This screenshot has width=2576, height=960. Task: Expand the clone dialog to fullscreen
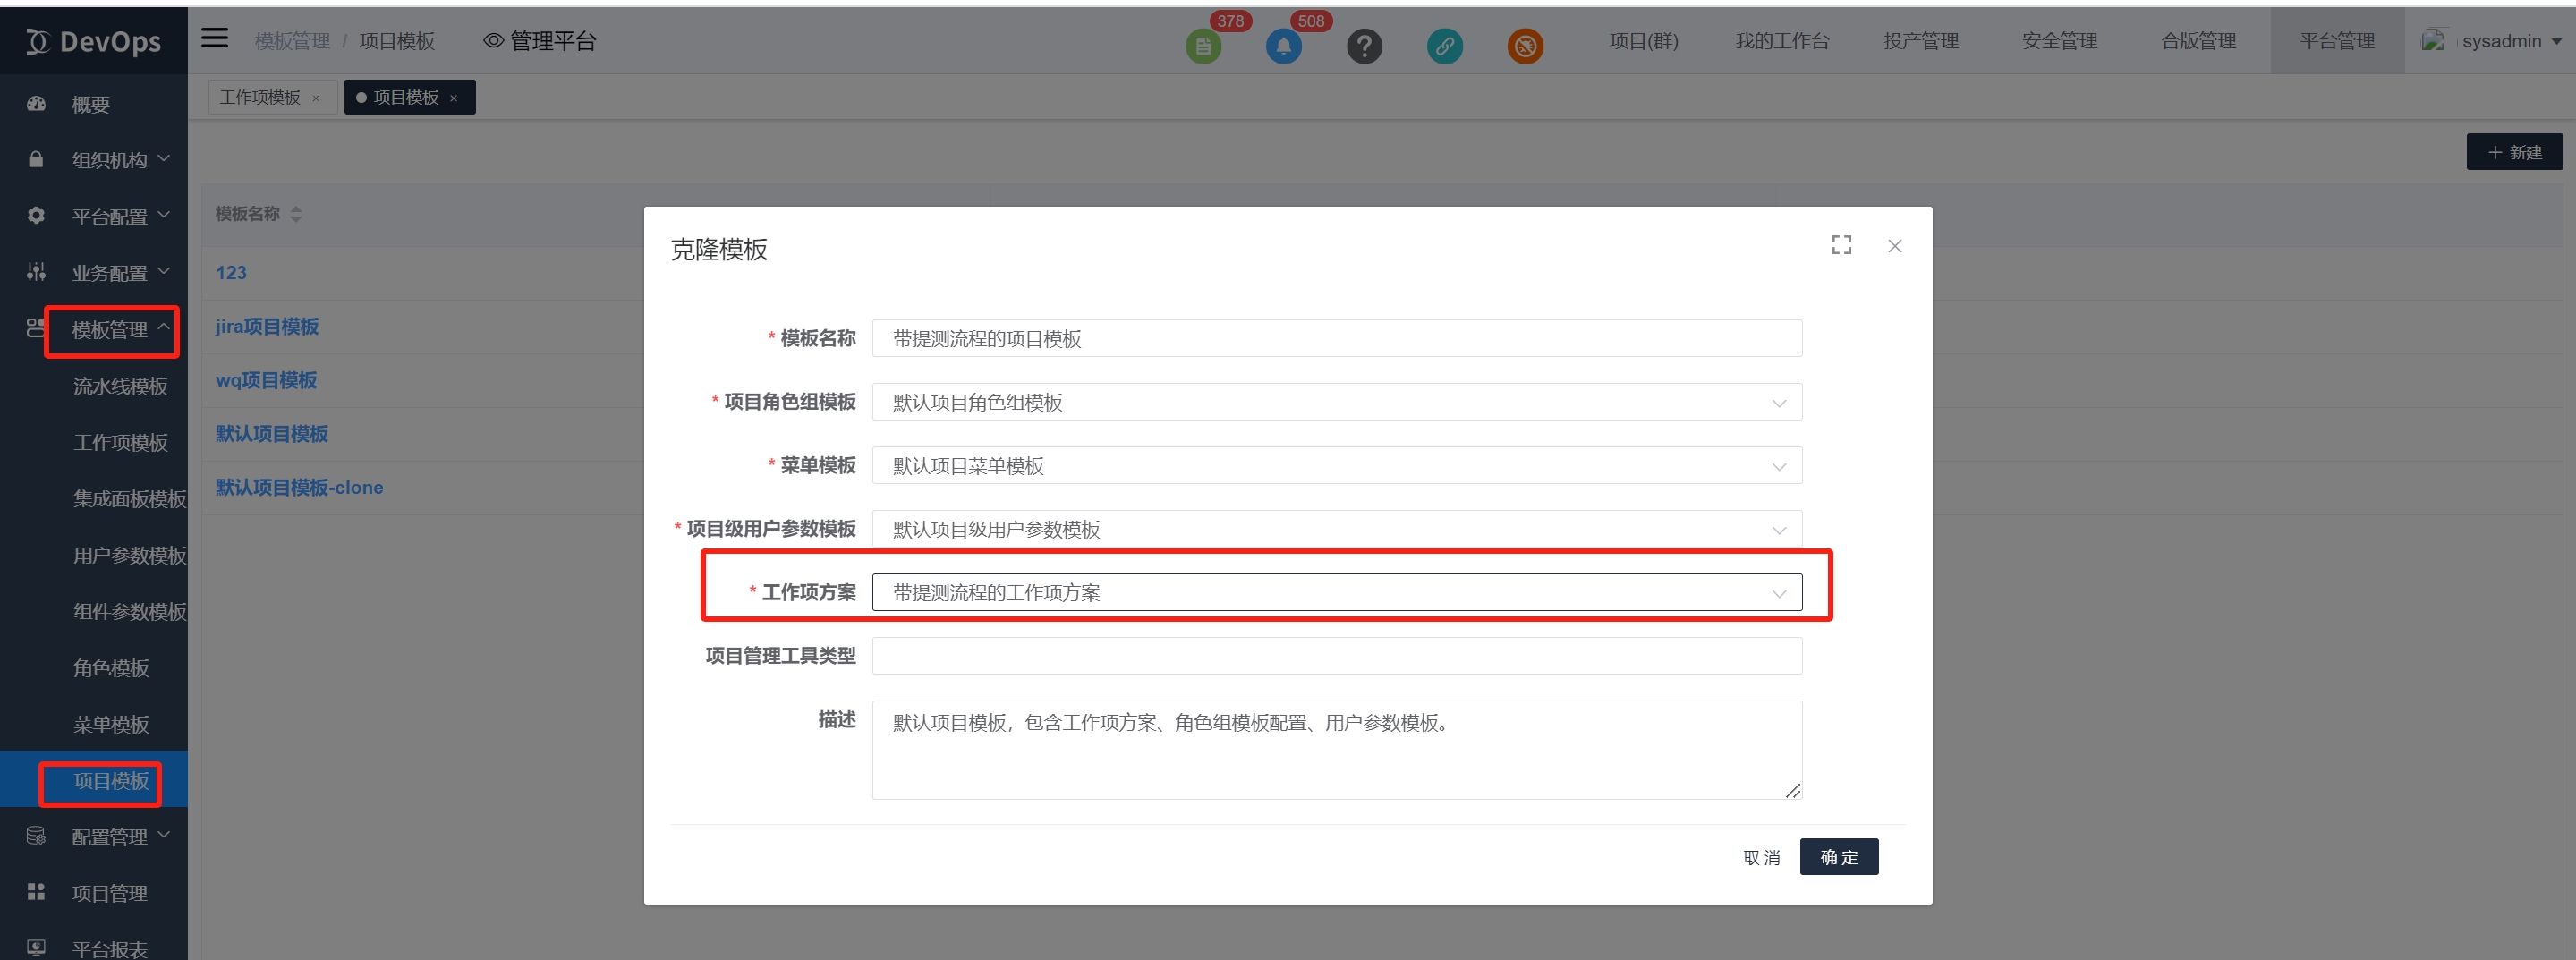1841,245
